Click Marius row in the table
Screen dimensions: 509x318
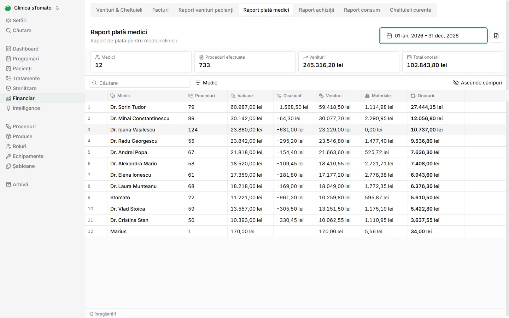(296, 231)
